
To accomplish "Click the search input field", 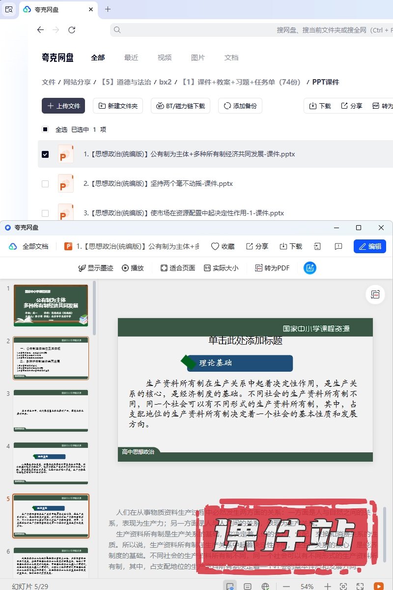I will (x=246, y=30).
